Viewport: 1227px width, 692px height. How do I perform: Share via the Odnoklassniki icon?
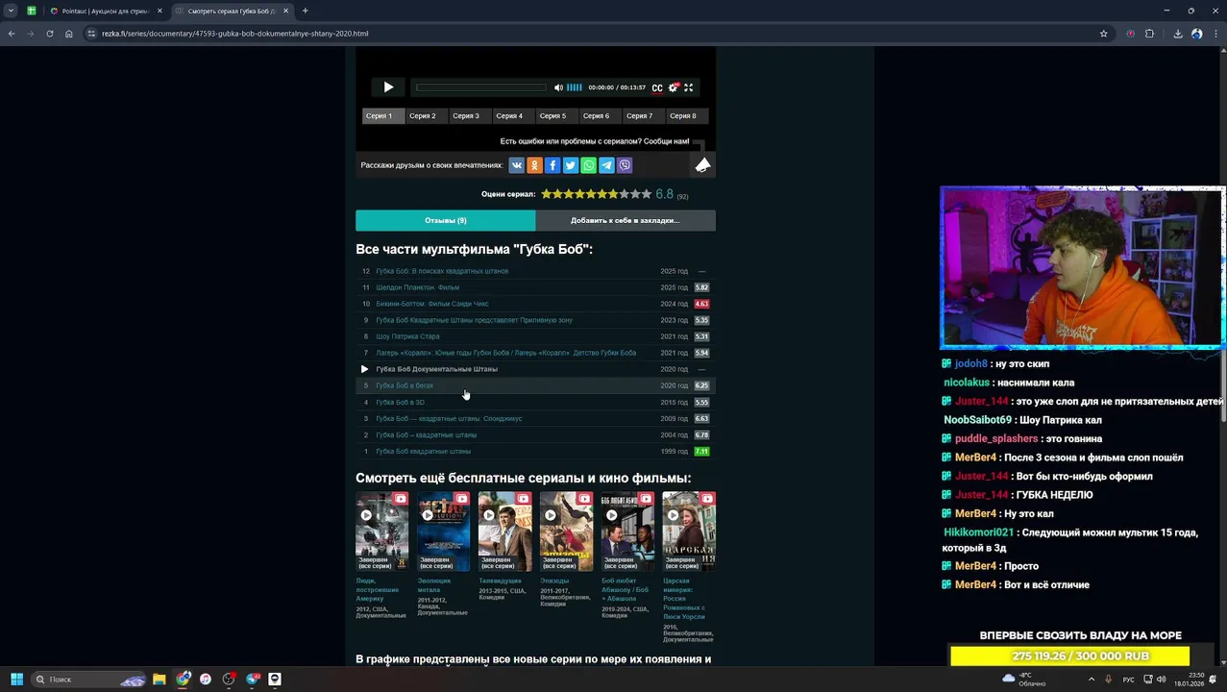[x=534, y=165]
